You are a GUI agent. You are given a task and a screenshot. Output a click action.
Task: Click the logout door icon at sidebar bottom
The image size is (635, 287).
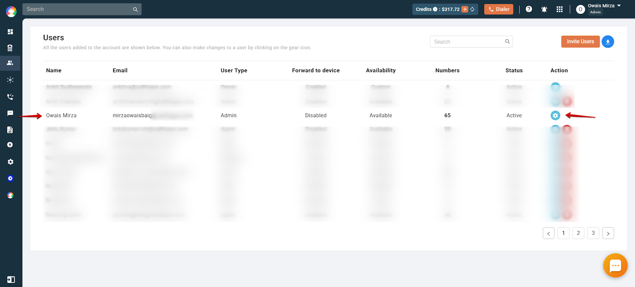[x=11, y=279]
